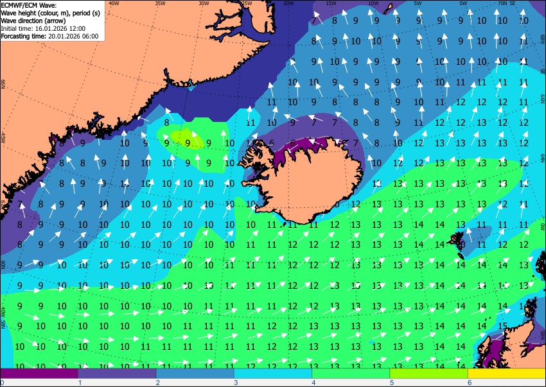Click the '25W' longitude label

pyautogui.click(x=247, y=3)
